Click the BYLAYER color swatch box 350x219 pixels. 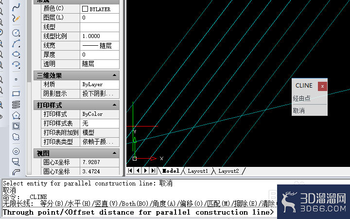click(85, 9)
